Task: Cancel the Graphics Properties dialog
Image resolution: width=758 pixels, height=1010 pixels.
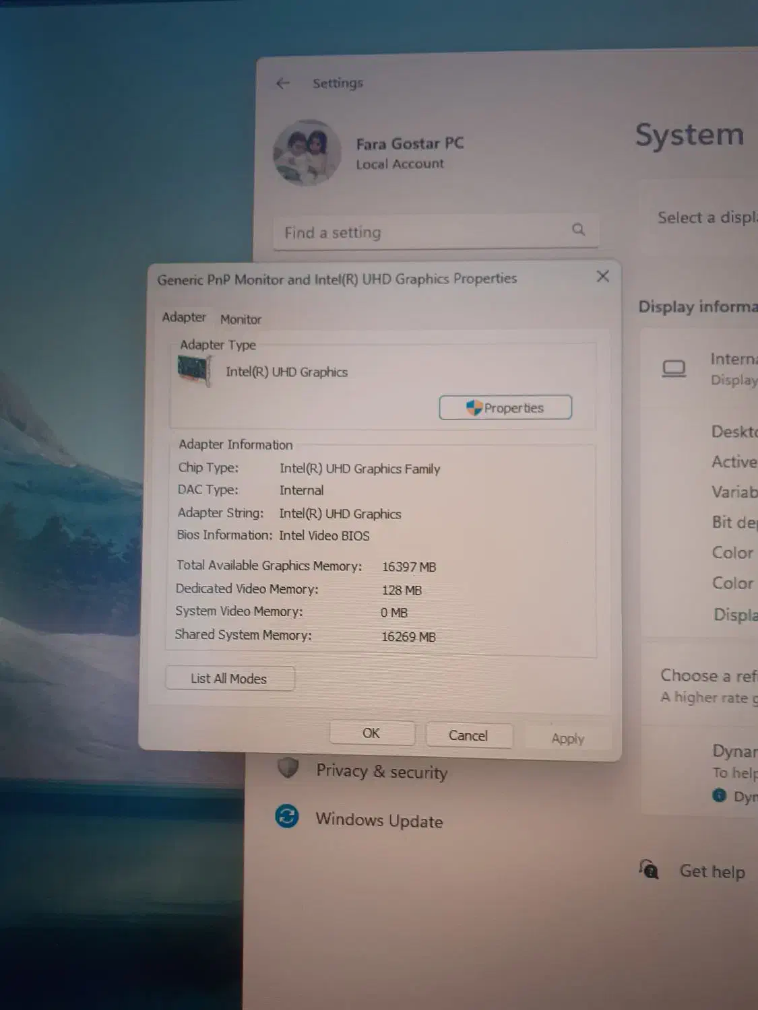Action: point(468,735)
